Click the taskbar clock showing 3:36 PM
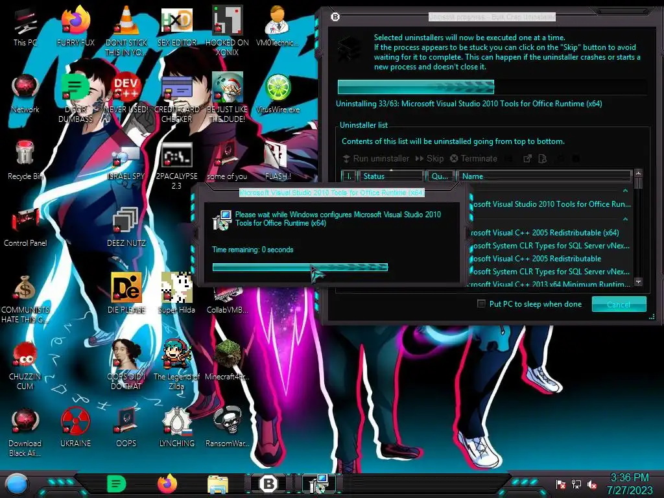 (x=630, y=484)
